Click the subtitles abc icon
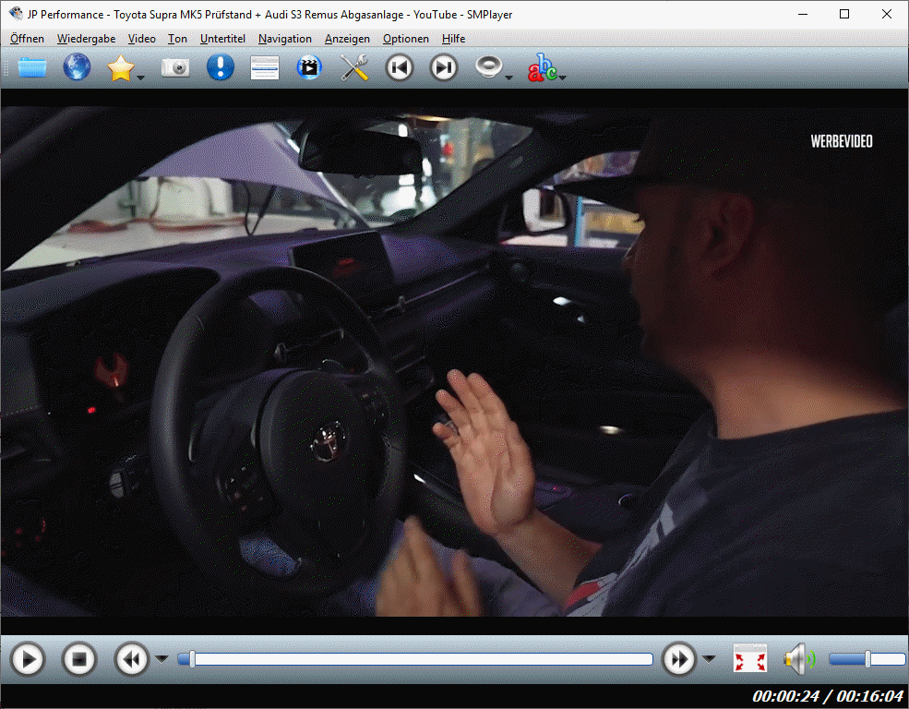909x709 pixels. (542, 67)
